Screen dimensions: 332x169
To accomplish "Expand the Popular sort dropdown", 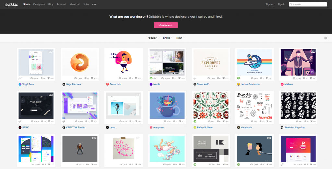I will pos(153,38).
